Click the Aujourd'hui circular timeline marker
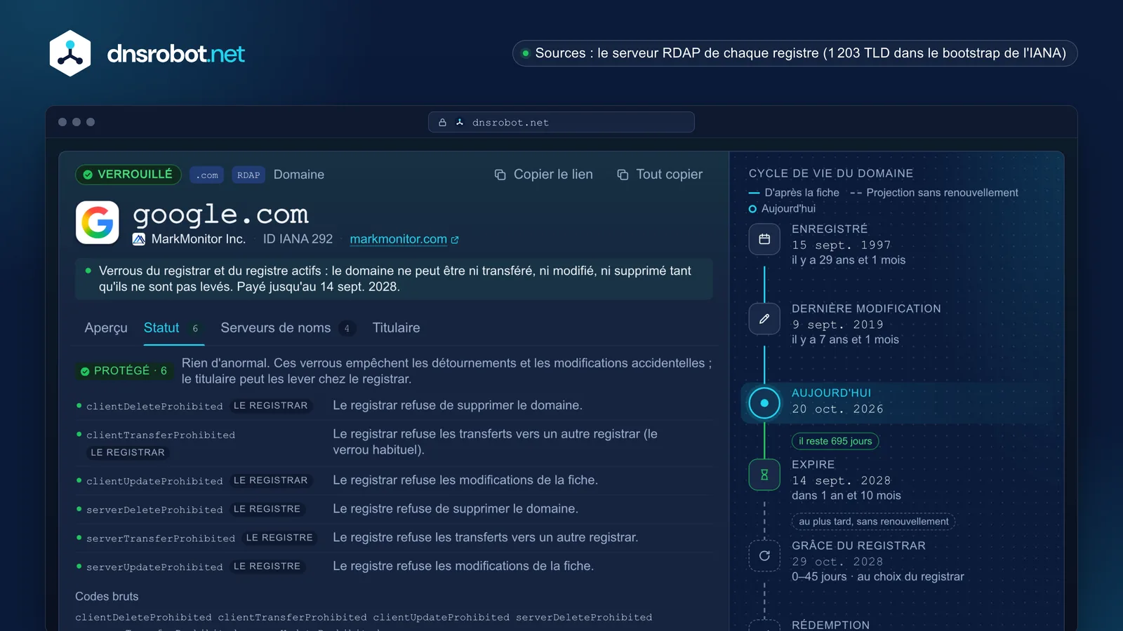 coord(764,403)
